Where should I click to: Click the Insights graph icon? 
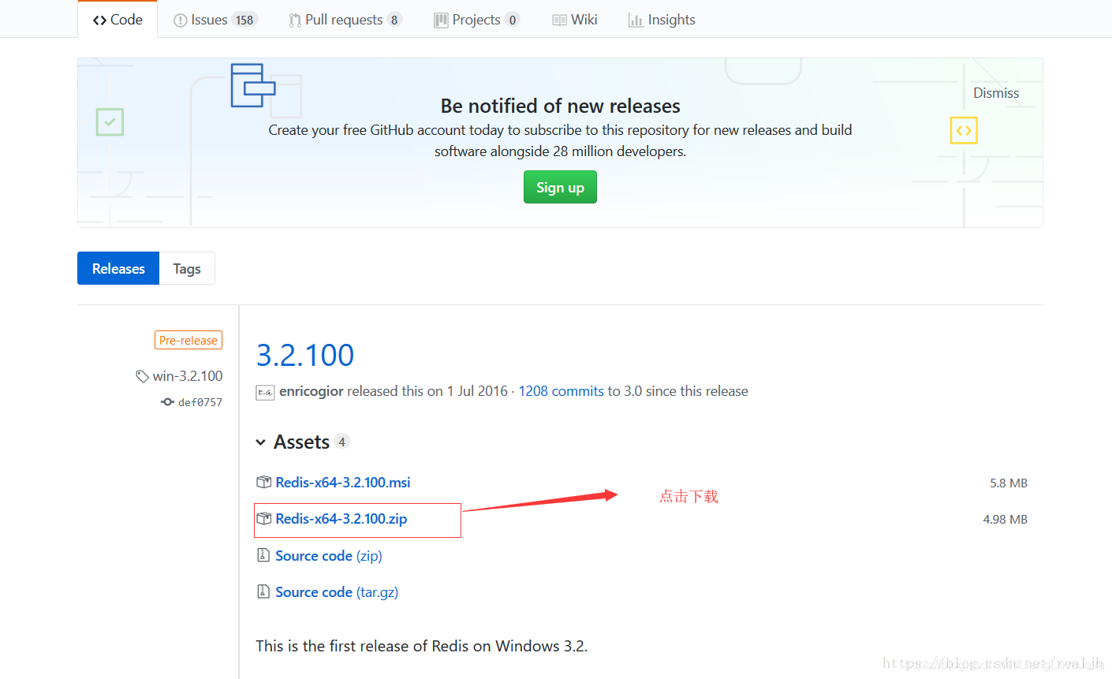636,21
